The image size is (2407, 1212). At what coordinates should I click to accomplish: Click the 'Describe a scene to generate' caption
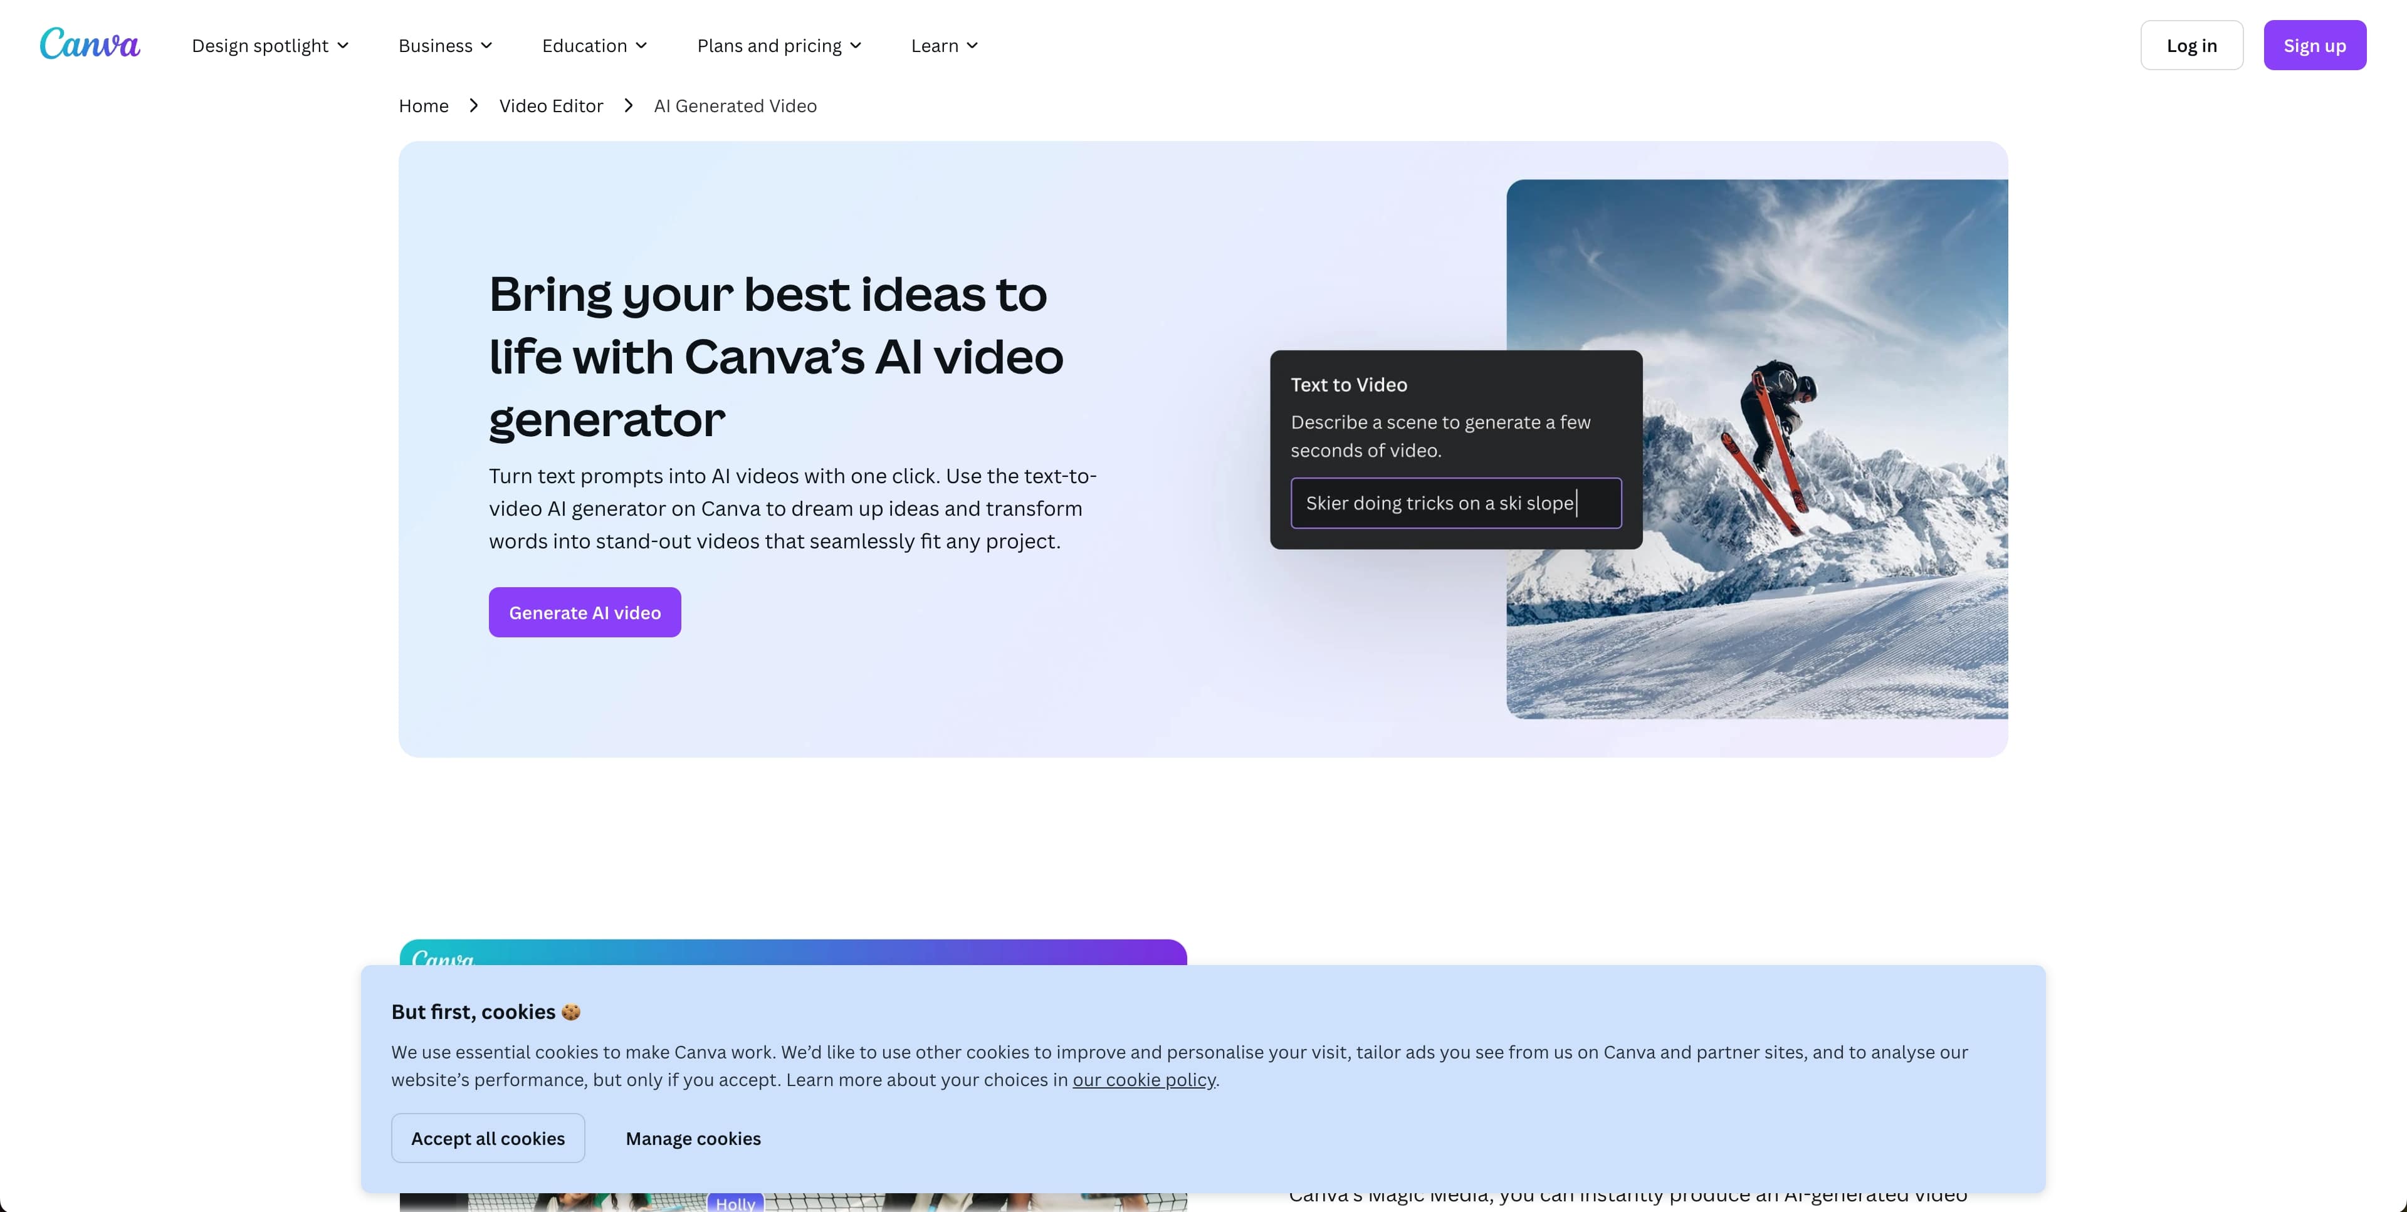click(1440, 436)
